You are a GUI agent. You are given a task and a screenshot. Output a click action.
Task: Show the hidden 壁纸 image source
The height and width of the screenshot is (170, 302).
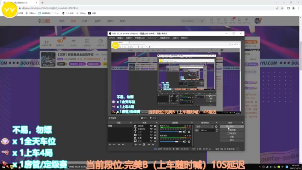[151, 141]
